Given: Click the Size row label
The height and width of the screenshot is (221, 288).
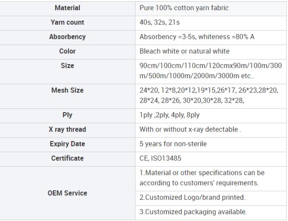Looking at the screenshot, I should pyautogui.click(x=67, y=65).
